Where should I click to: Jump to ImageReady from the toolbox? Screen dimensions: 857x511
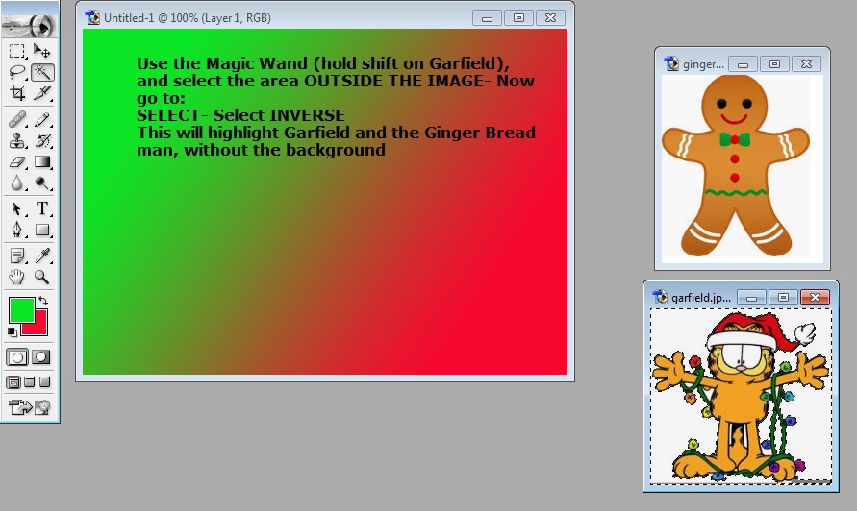(x=30, y=407)
